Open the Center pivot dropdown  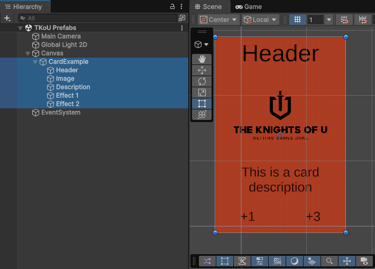(x=218, y=20)
